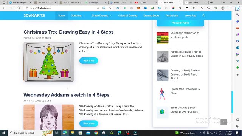
Task: Click Read more under Wednesday Addams post
Action: tap(89, 124)
